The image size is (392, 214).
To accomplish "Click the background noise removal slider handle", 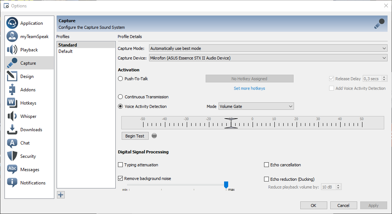I will coord(226,185).
